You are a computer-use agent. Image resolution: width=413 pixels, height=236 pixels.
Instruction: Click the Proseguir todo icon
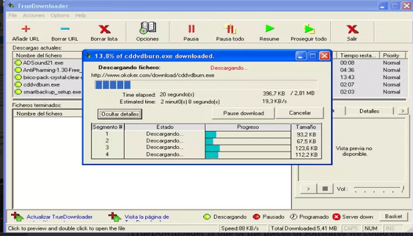[309, 29]
